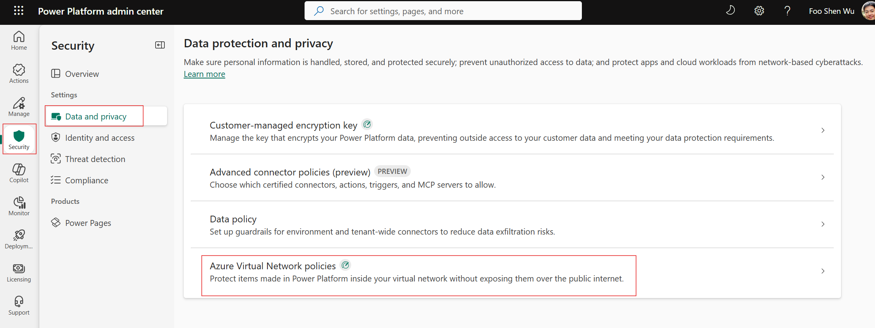Open Azure Virtual Network policies
Viewport: 875px width, 328px height.
click(512, 272)
